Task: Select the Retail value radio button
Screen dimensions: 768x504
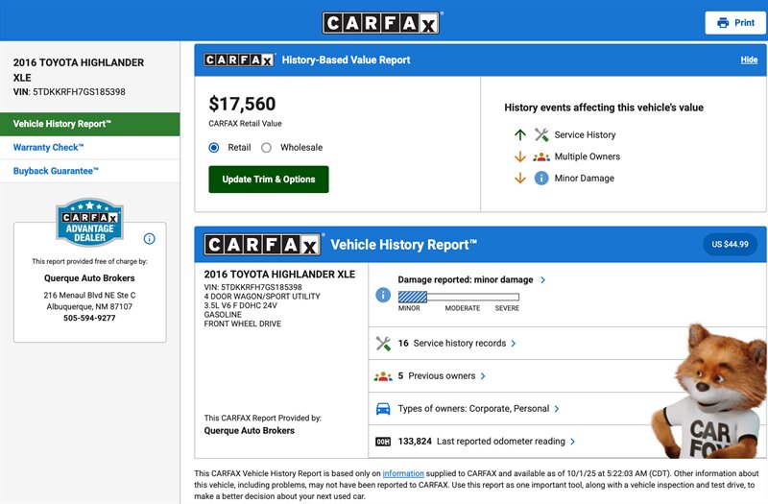Action: point(214,148)
